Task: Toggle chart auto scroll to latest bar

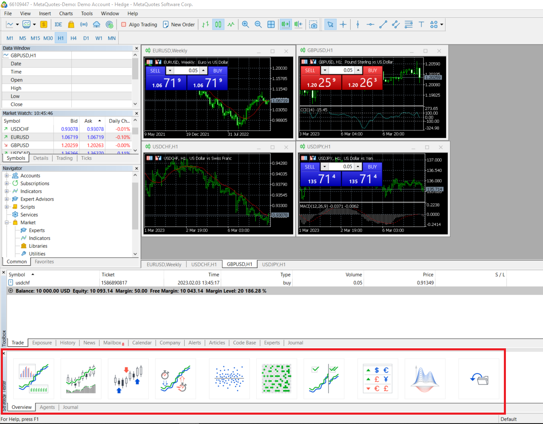Action: (x=285, y=24)
